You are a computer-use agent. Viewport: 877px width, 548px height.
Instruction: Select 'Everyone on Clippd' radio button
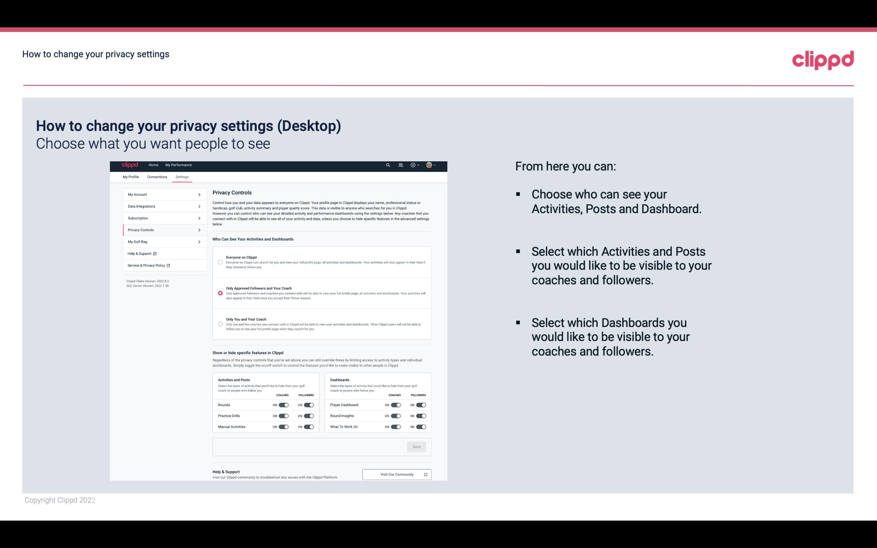[219, 262]
